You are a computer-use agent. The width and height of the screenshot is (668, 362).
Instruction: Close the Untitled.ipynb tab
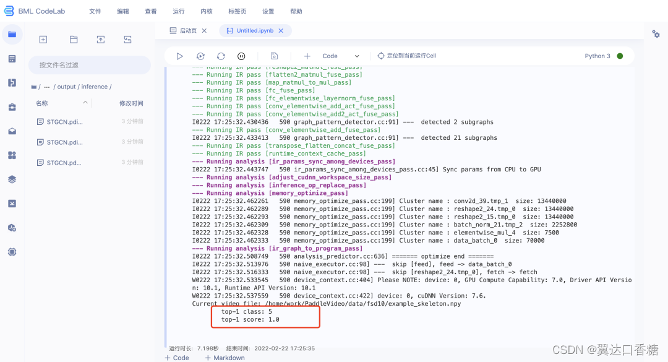pos(281,31)
